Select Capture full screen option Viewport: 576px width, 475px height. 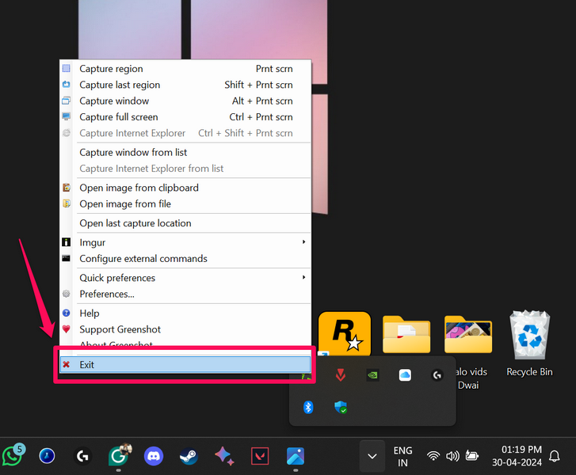point(118,117)
